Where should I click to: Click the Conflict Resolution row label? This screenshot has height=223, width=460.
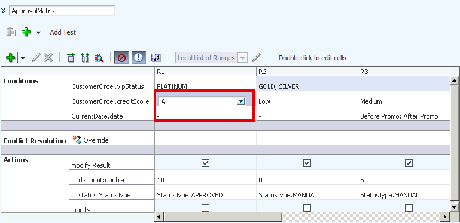[35, 141]
